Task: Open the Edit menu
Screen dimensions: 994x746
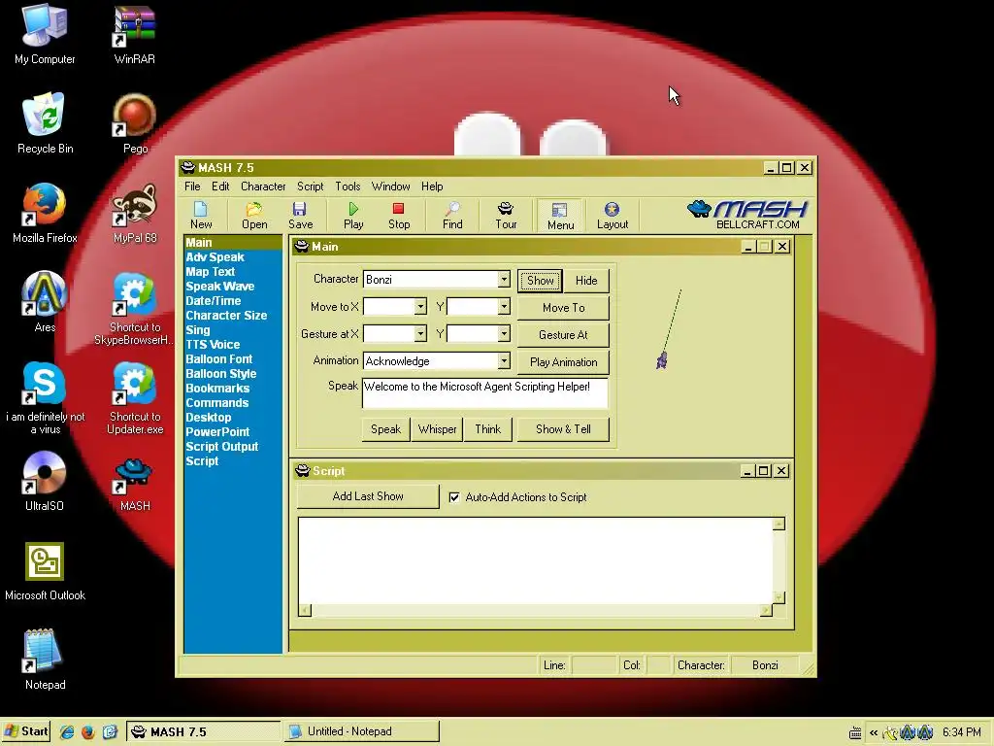Action: (220, 186)
